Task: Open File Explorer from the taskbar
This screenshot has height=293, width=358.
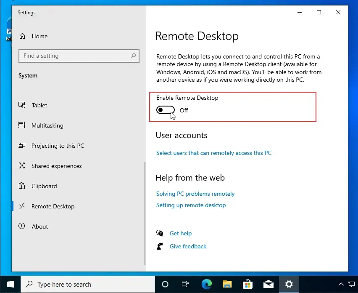Action: [x=227, y=284]
